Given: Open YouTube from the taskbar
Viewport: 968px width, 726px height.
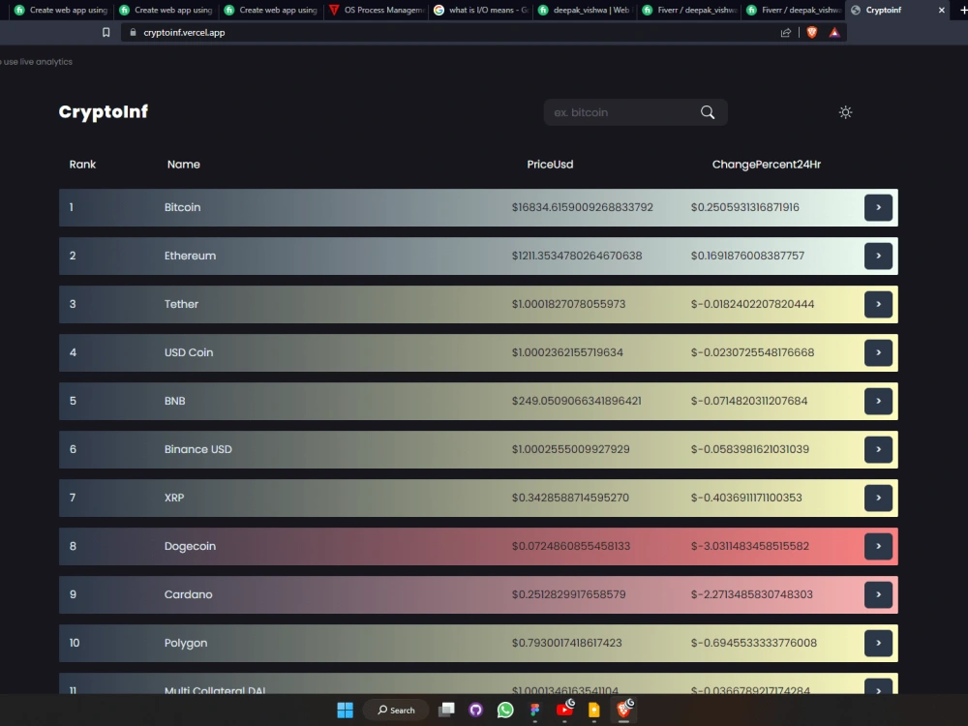Looking at the screenshot, I should (563, 710).
